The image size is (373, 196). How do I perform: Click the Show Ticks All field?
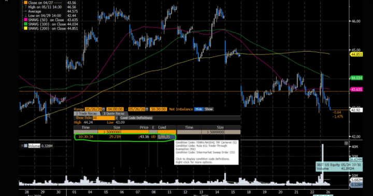click(104, 118)
